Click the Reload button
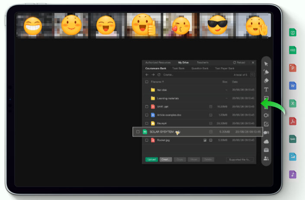Viewport: 305px width, 200px height. click(x=239, y=63)
